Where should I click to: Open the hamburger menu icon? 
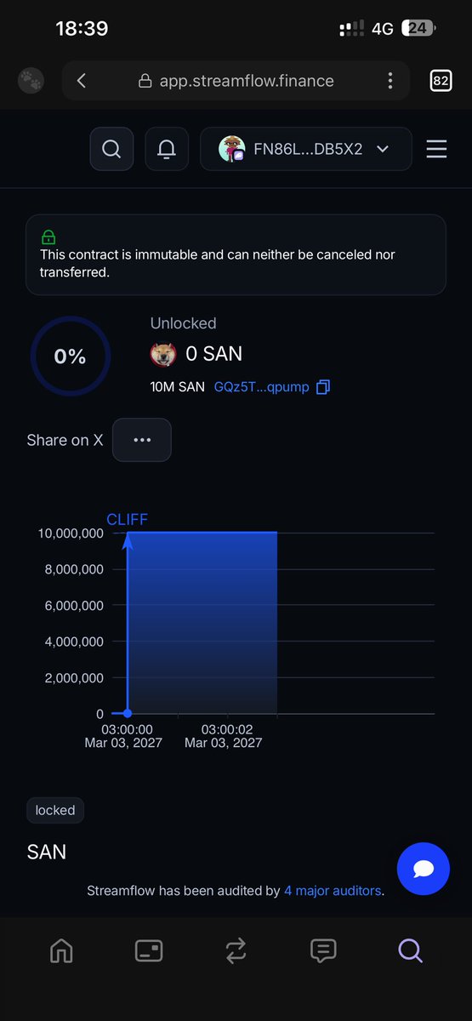[436, 149]
